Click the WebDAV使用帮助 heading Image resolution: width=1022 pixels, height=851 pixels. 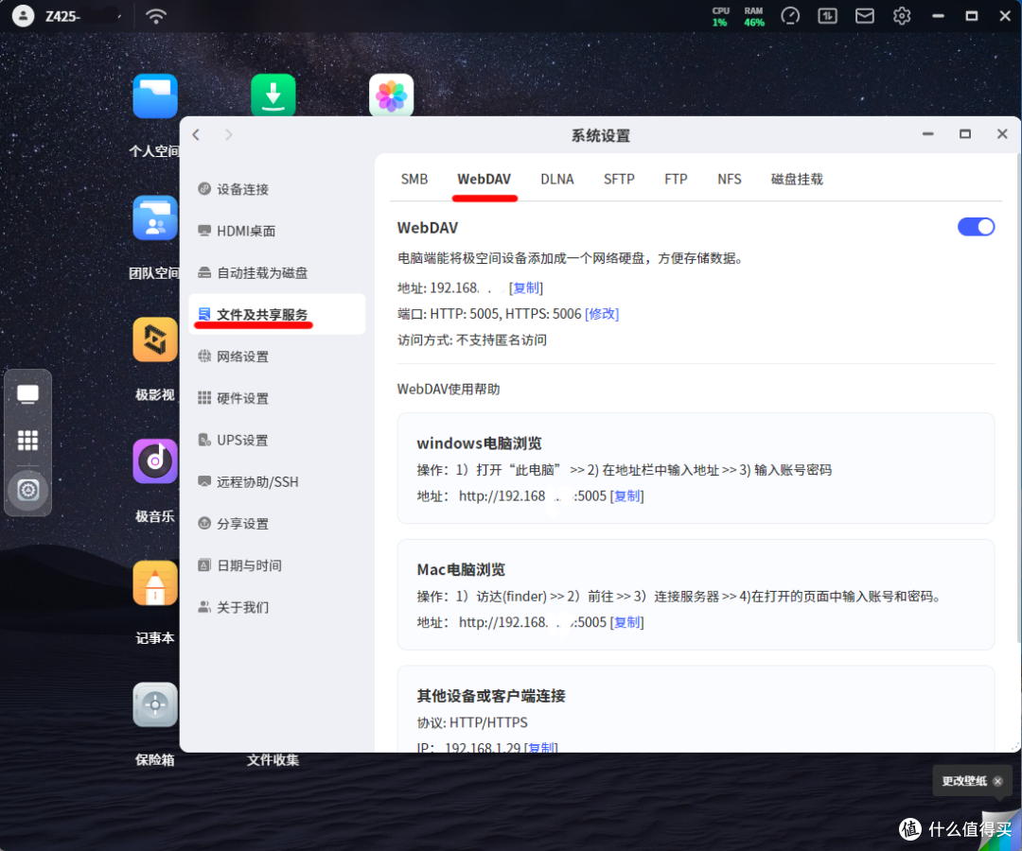coord(449,390)
